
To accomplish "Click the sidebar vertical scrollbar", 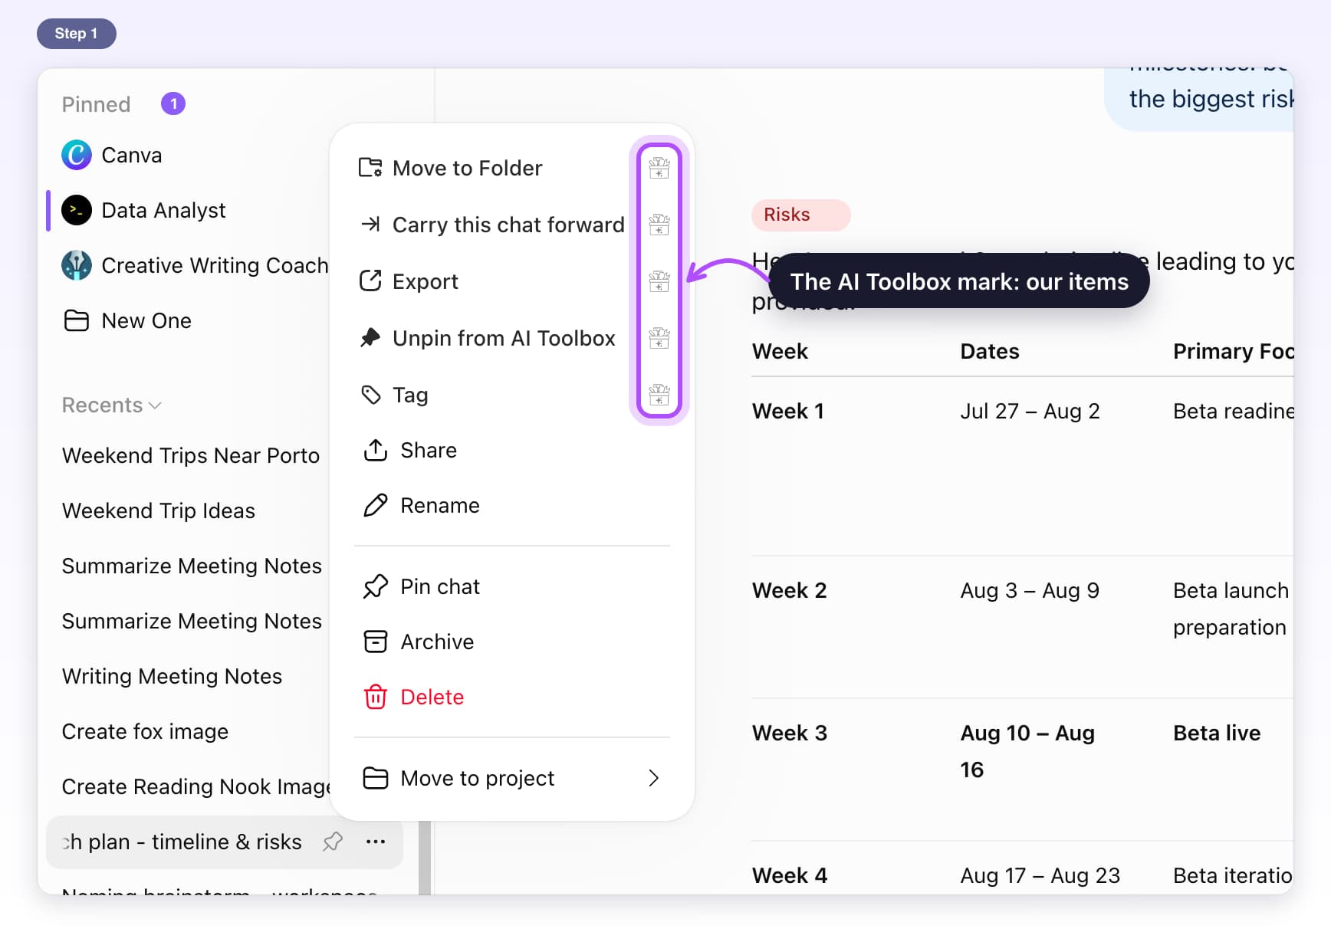I will coord(425,857).
